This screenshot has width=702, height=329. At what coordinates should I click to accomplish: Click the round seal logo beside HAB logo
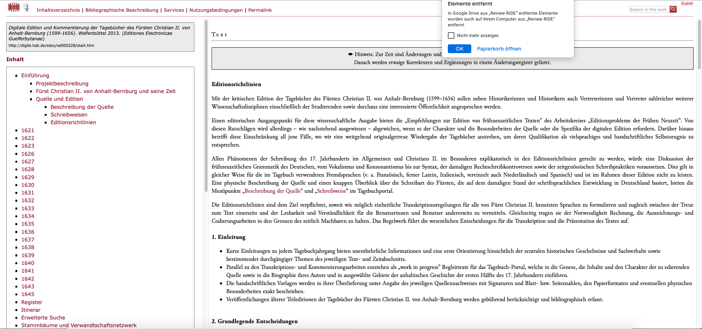click(26, 7)
